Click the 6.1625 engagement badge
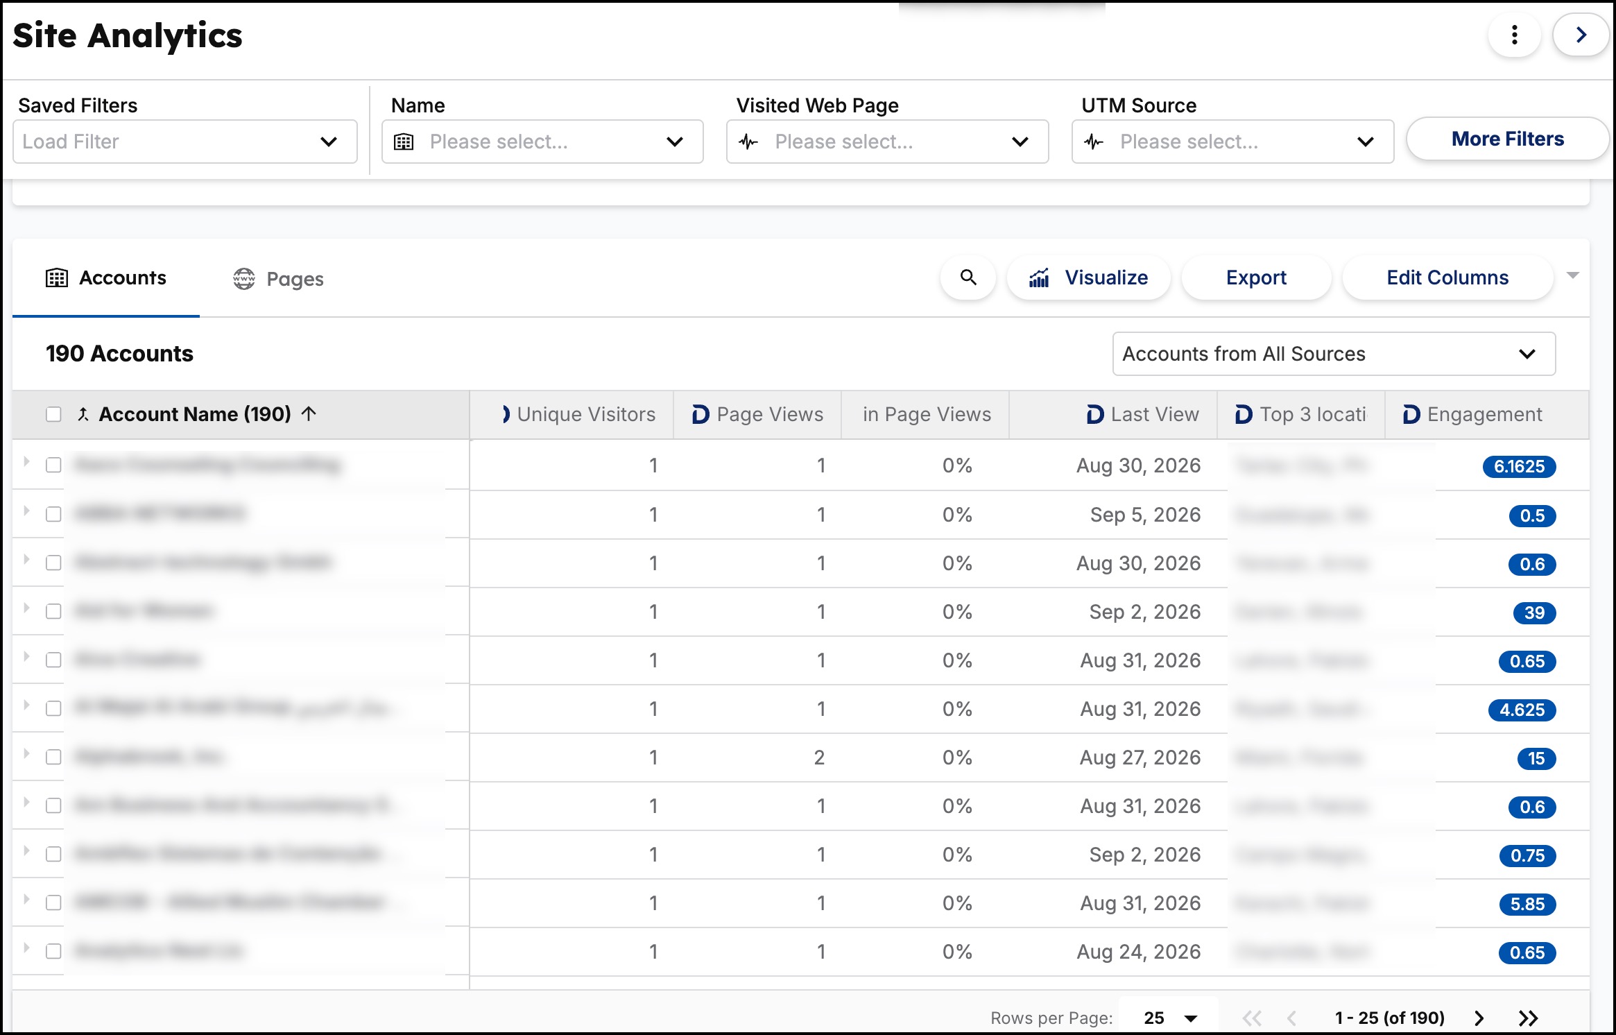The image size is (1616, 1035). [x=1519, y=466]
